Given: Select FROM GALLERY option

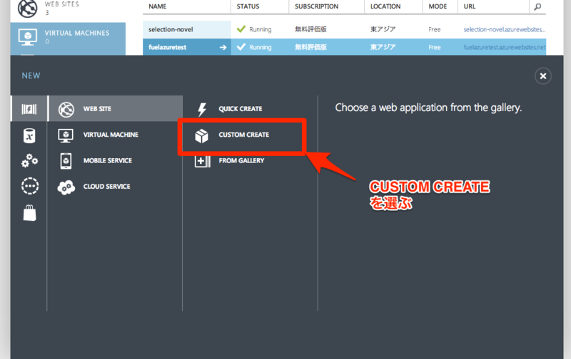Looking at the screenshot, I should coord(241,160).
